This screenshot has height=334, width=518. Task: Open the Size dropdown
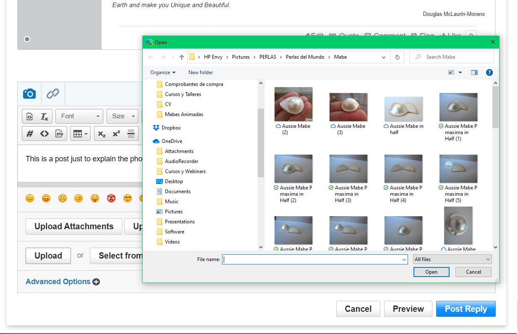[123, 116]
